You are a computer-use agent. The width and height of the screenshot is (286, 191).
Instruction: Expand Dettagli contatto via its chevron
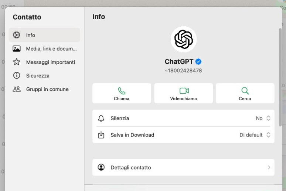point(269,167)
